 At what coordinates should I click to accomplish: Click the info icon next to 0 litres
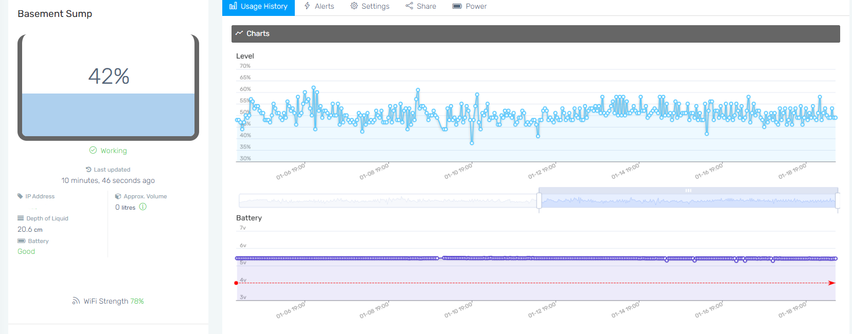click(143, 207)
